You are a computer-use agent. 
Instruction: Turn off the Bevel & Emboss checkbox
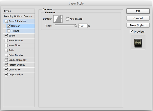pyautogui.click(x=6, y=21)
